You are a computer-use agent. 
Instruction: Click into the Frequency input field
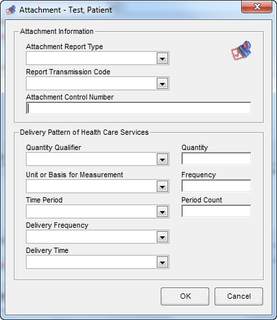[x=217, y=186]
